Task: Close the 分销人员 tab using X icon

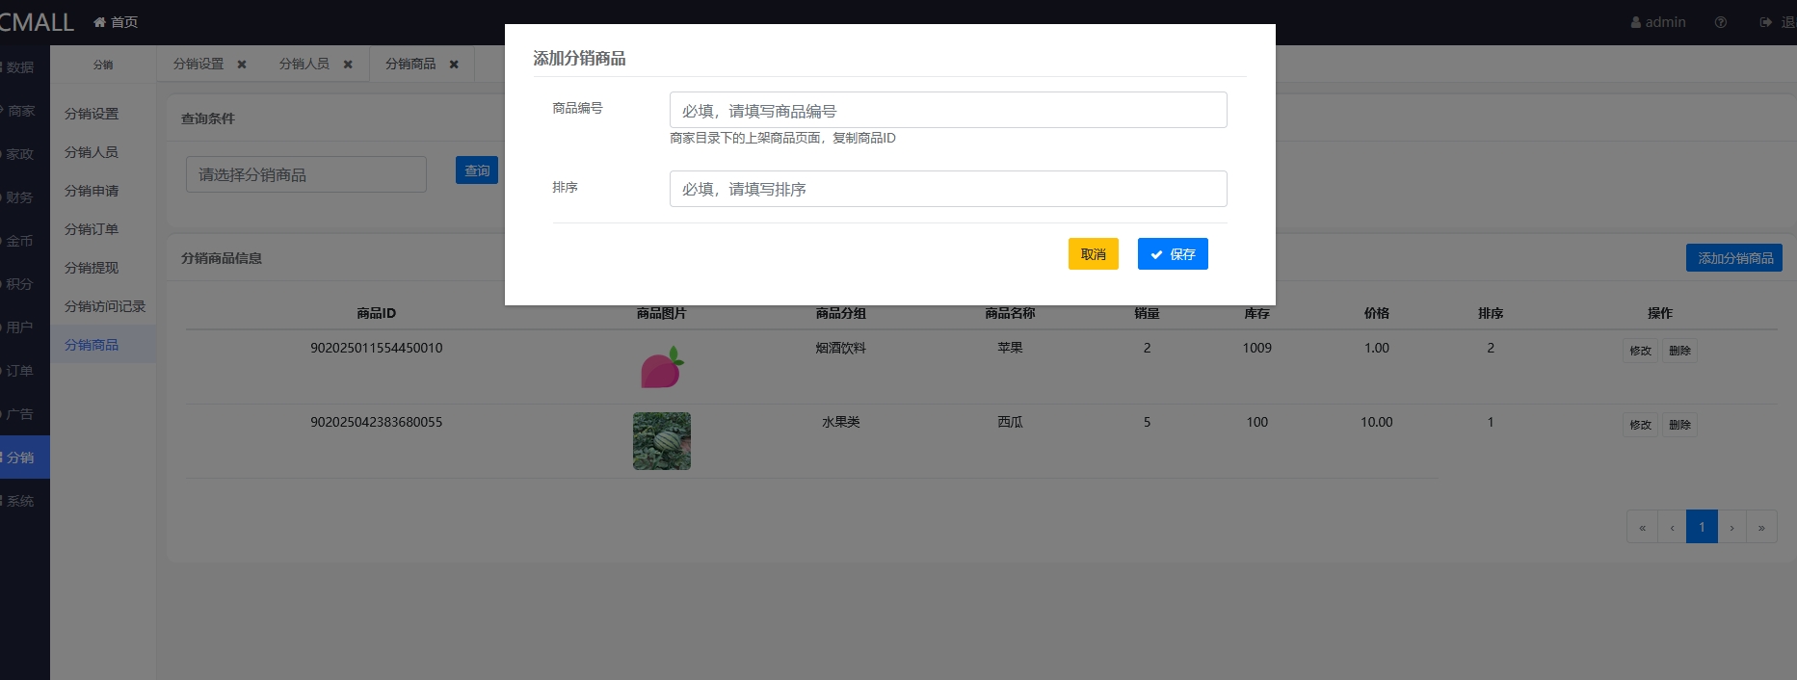Action: point(348,65)
